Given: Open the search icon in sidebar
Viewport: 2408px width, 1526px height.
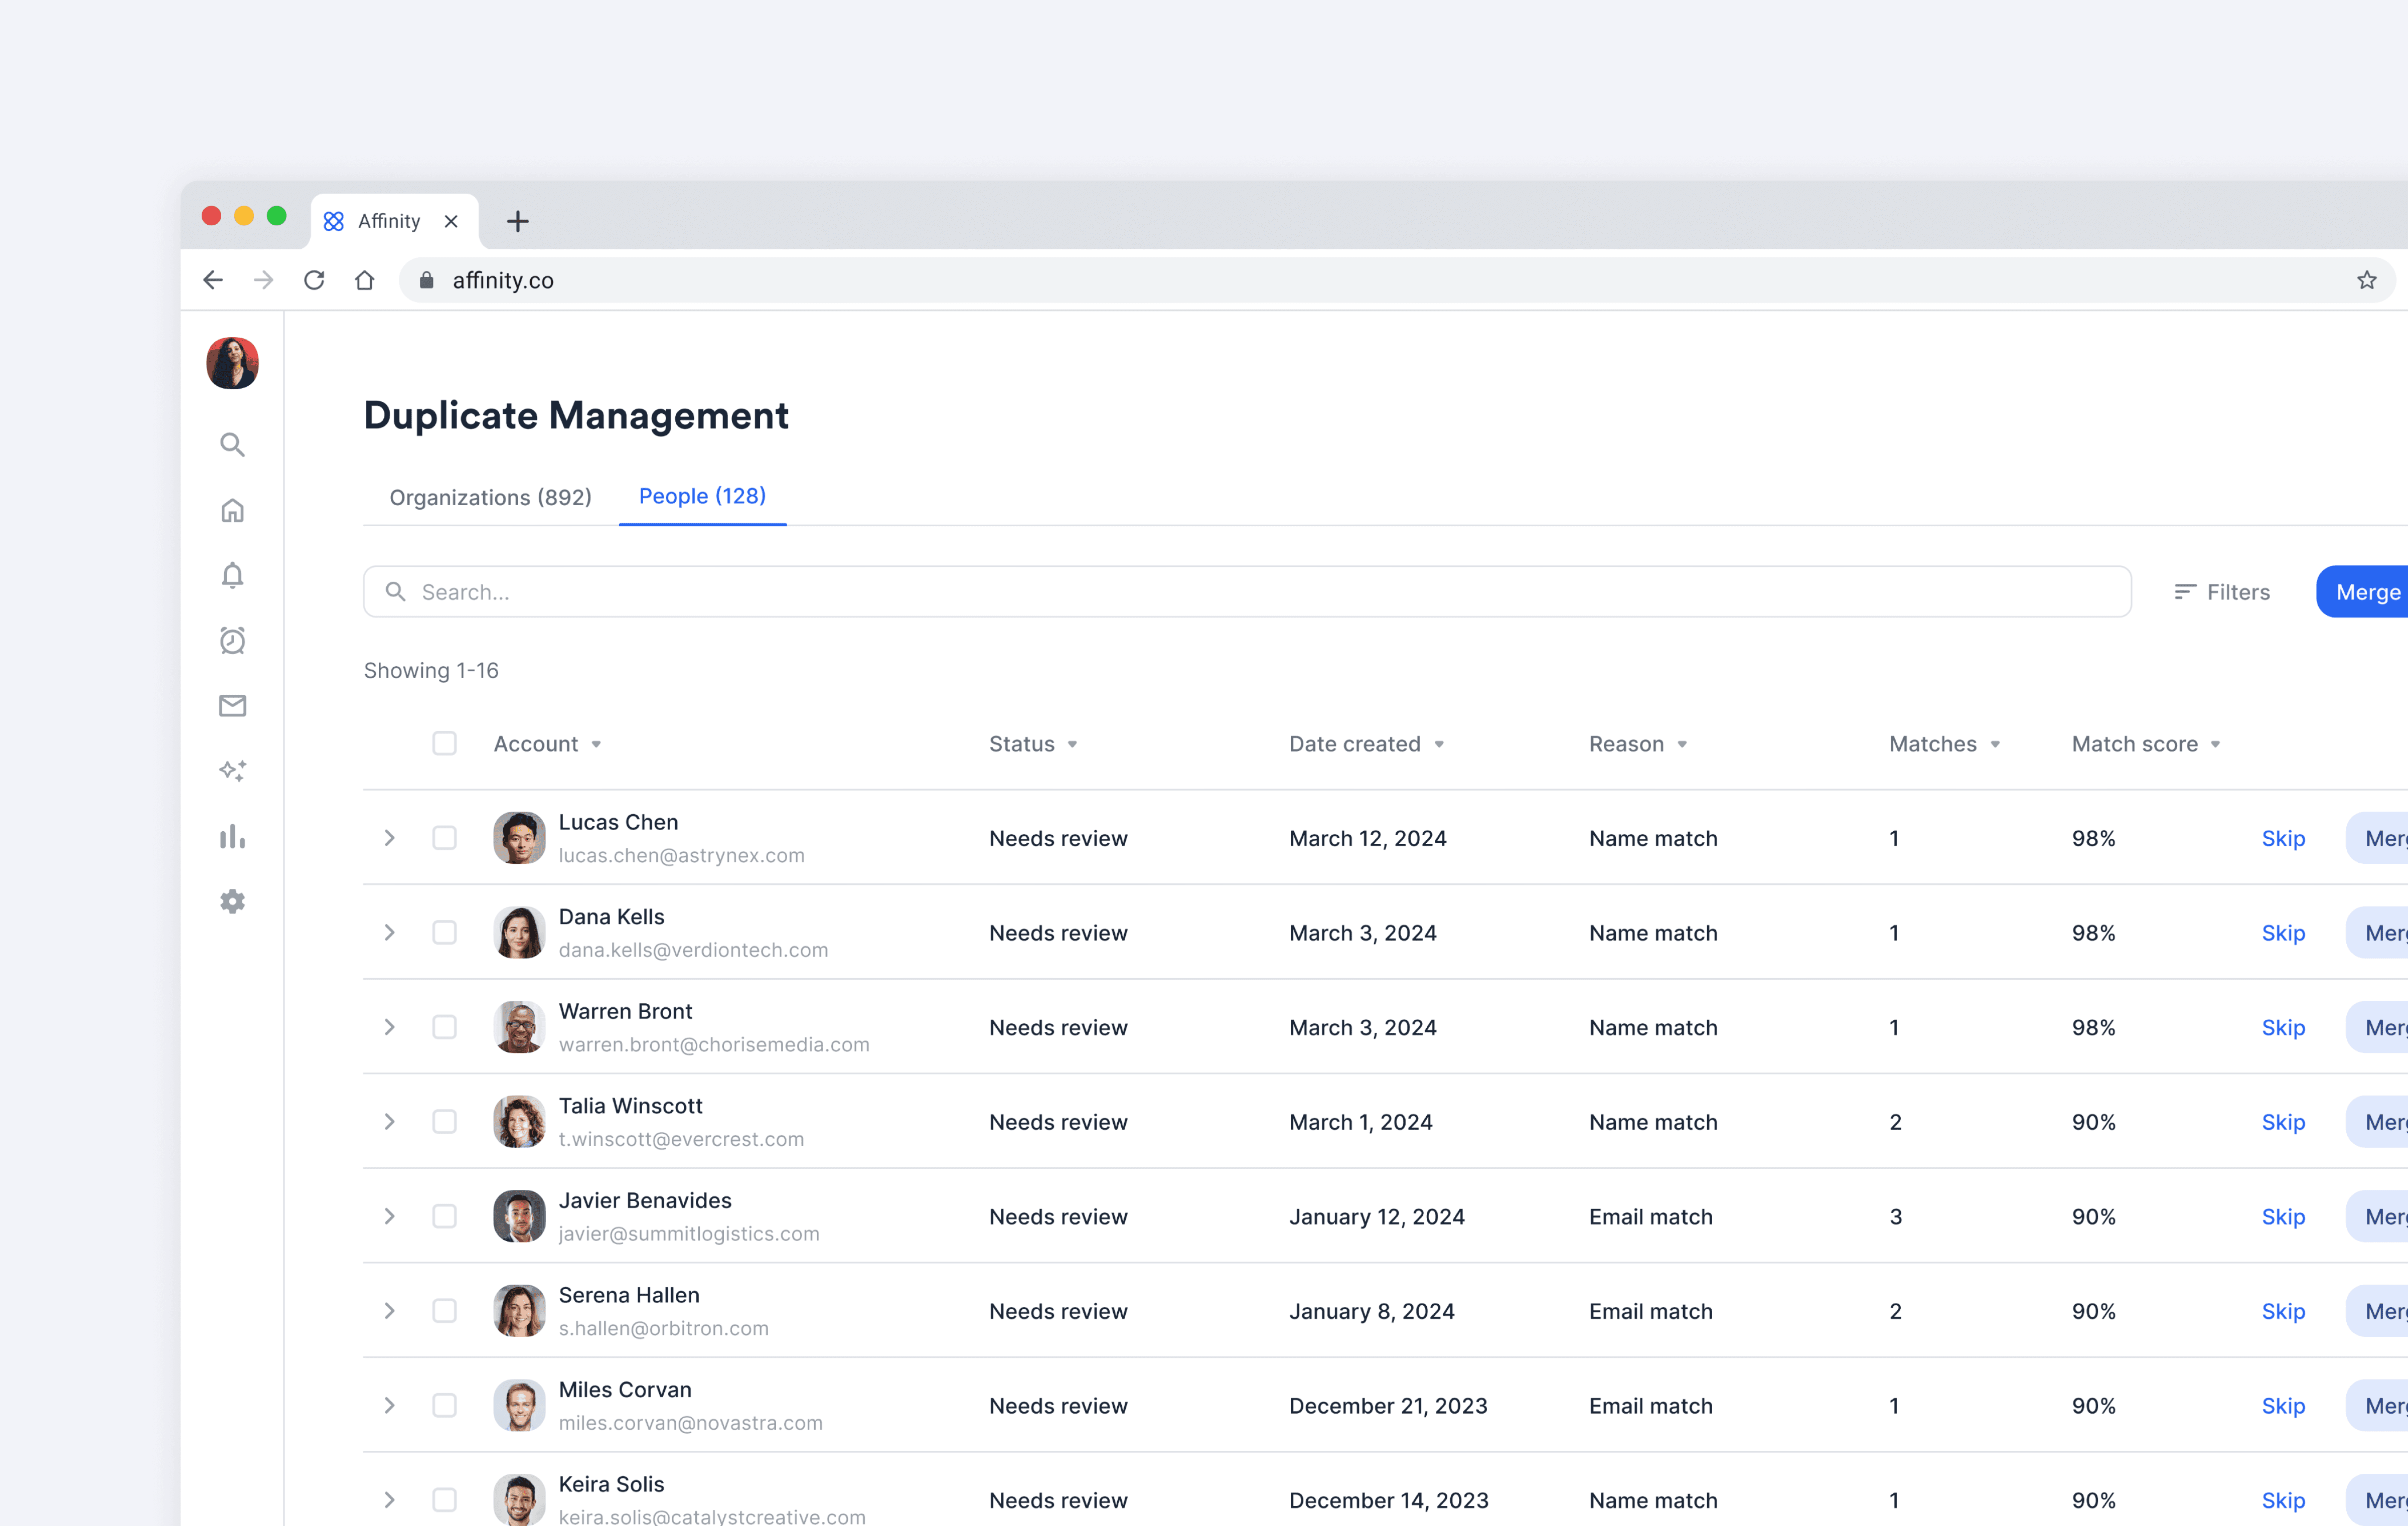Looking at the screenshot, I should (232, 444).
